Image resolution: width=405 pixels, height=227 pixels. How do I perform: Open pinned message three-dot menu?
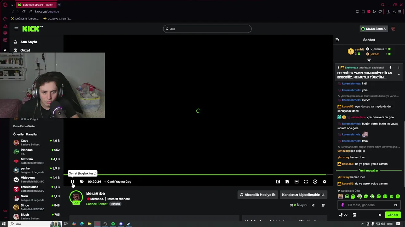pyautogui.click(x=399, y=68)
